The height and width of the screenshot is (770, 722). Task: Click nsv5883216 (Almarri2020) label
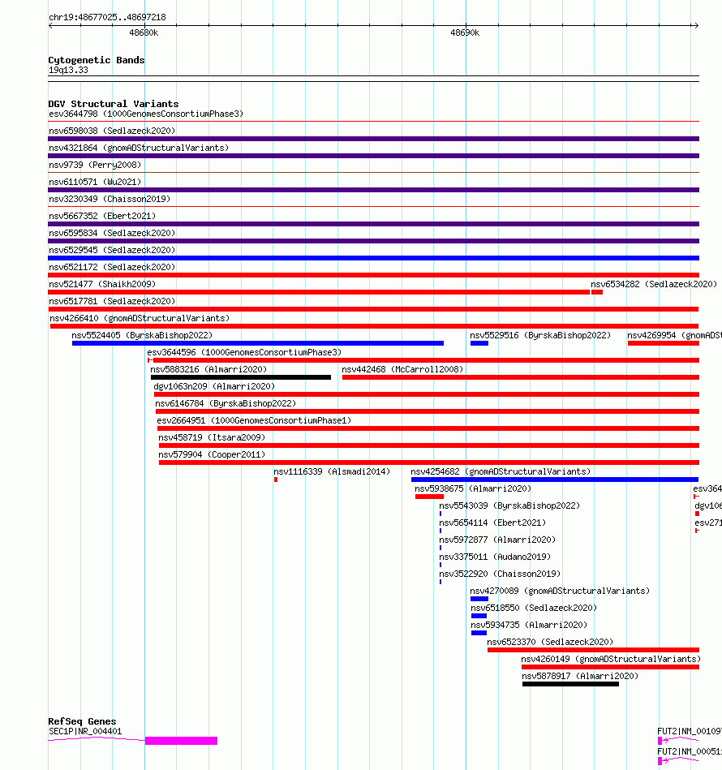tap(208, 369)
